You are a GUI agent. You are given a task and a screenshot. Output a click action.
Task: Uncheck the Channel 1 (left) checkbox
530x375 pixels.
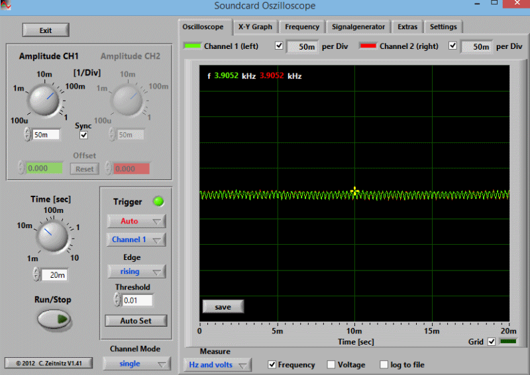tap(279, 46)
